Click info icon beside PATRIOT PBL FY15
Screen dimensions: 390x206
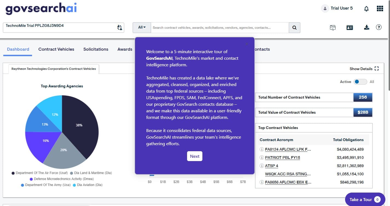(262, 158)
